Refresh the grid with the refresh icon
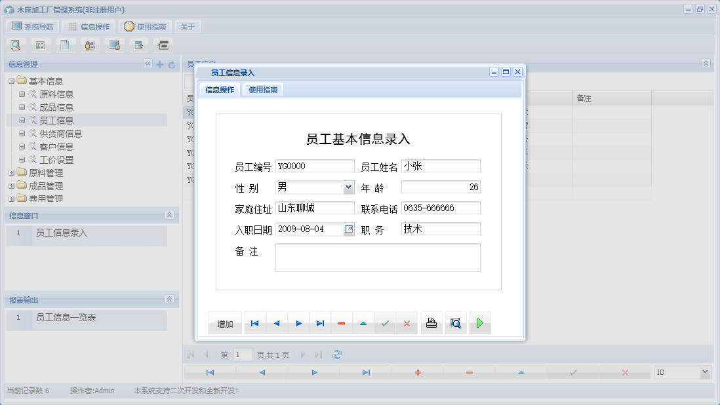Screen dimensions: 720x405 [x=336, y=355]
